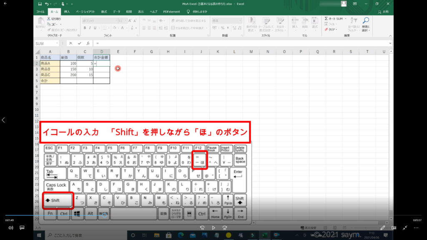This screenshot has height=240, width=427.
Task: Expand the formula bar with the chevron
Action: point(390,43)
